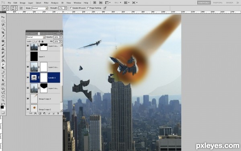Select the Eyedropper tool
This screenshot has width=241, height=151.
point(3,37)
